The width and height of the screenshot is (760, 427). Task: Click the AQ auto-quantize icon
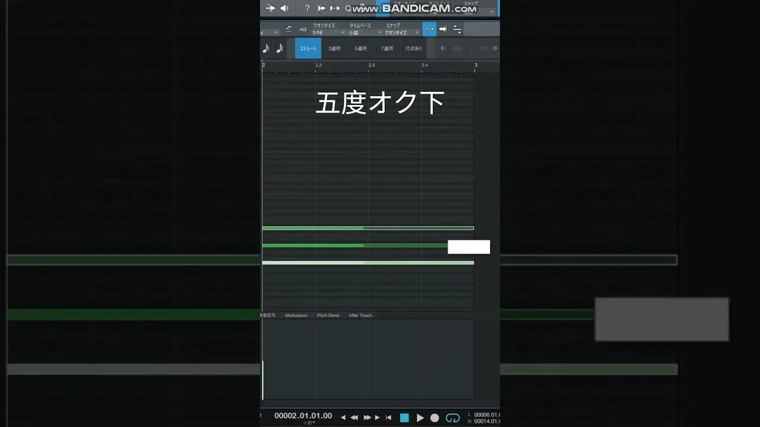point(303,30)
